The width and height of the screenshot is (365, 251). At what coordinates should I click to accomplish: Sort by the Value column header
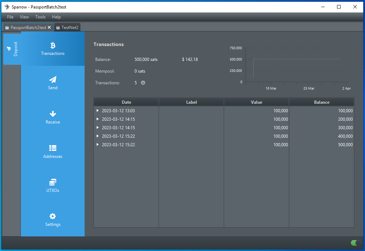pyautogui.click(x=257, y=102)
